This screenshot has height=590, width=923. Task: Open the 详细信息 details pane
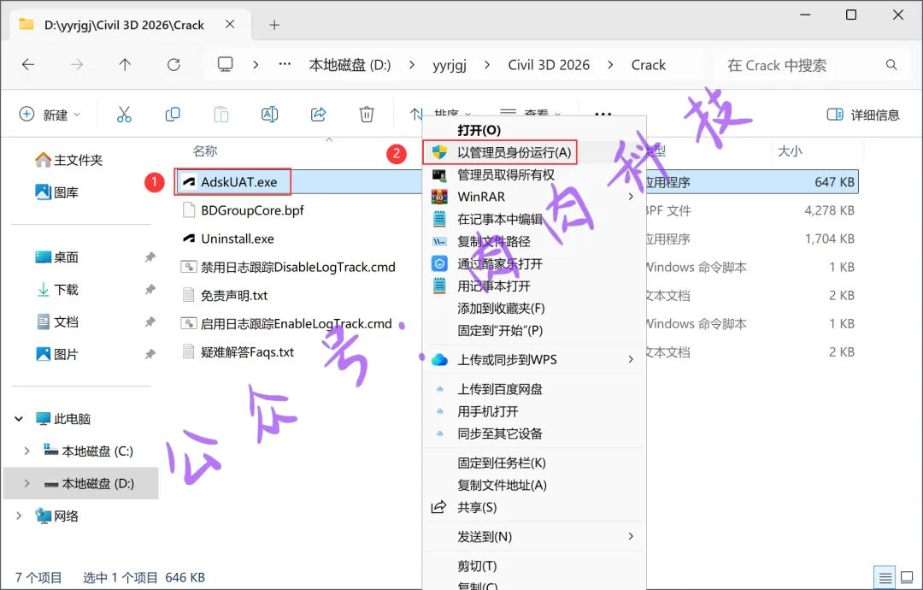coord(863,115)
